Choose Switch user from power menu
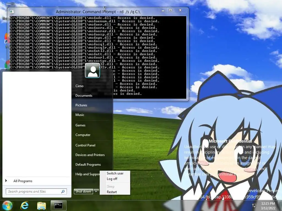 [x=115, y=173]
